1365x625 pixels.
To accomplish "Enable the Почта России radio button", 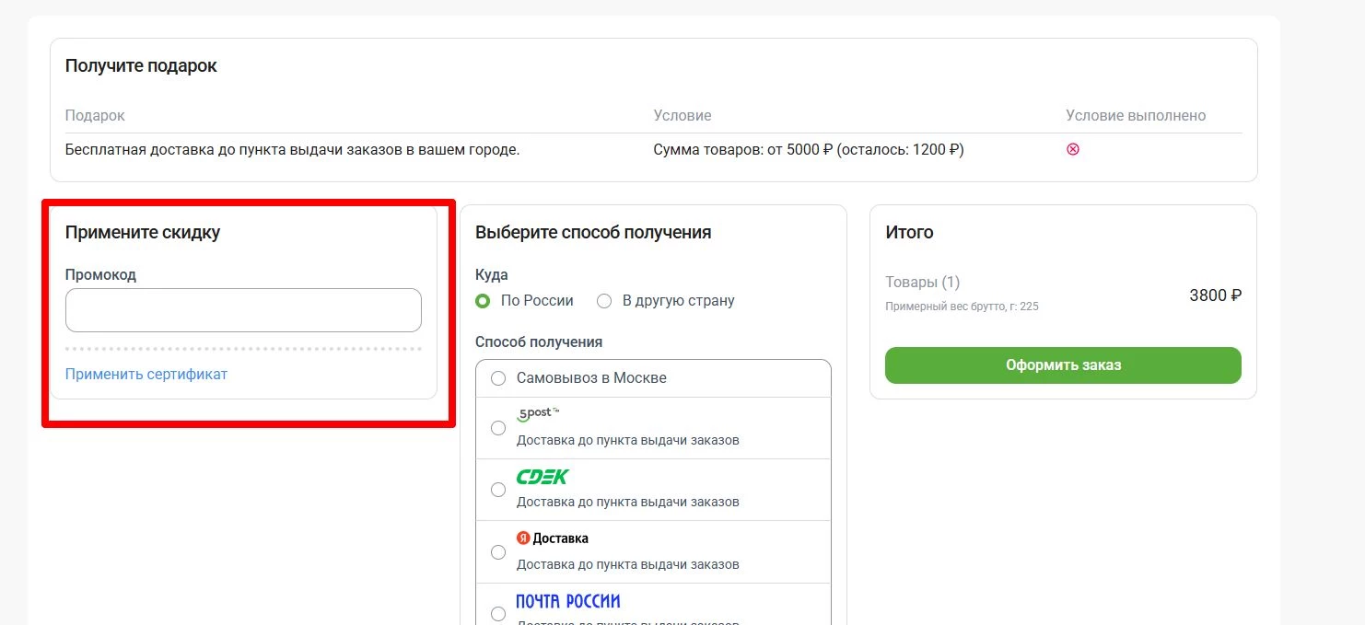I will 498,613.
